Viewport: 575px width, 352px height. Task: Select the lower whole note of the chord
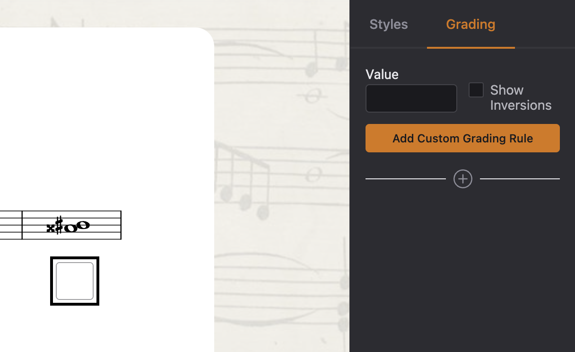(71, 229)
